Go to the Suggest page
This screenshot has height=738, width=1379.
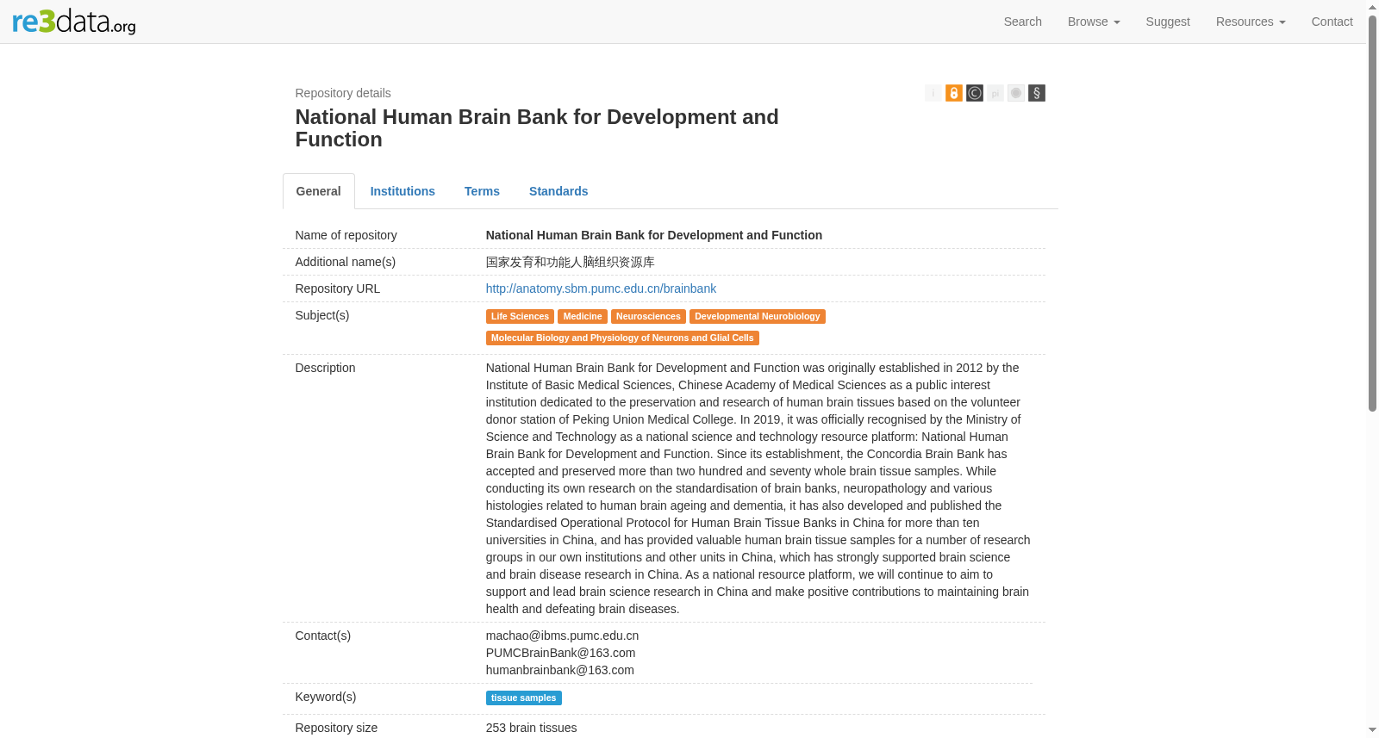(x=1168, y=22)
